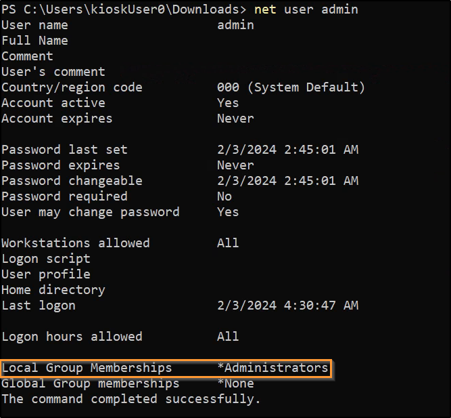Click the "000 (System Default)" value

[291, 87]
